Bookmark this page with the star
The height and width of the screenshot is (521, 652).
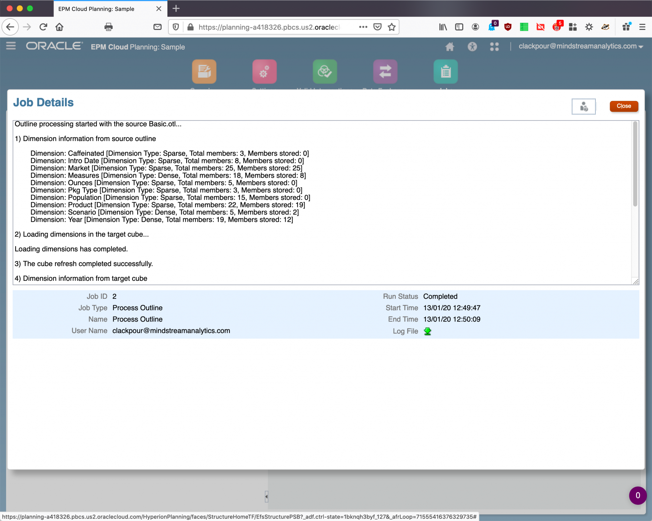tap(392, 27)
